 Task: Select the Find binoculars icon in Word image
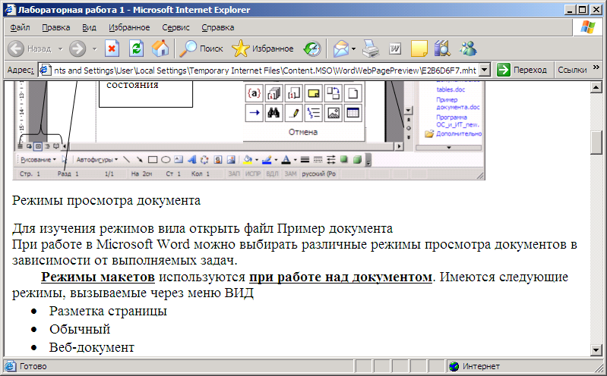click(x=273, y=113)
